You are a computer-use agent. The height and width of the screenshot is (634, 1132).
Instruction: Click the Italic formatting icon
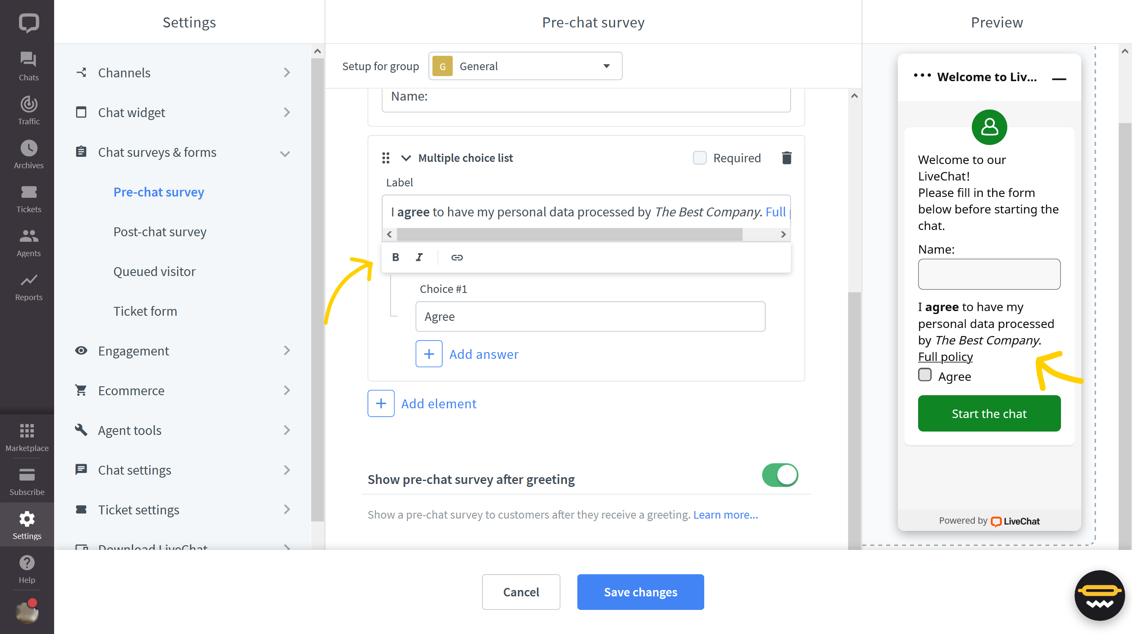click(420, 257)
